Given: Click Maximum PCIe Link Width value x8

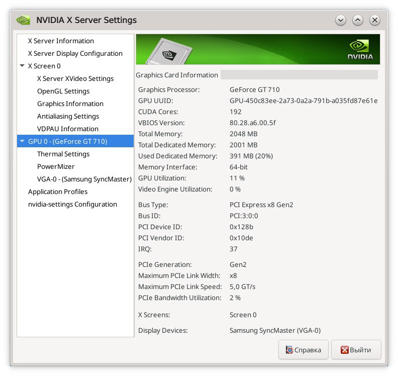Looking at the screenshot, I should coord(233,275).
